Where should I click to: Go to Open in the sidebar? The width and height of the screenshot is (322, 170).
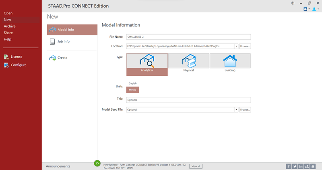coord(8,13)
